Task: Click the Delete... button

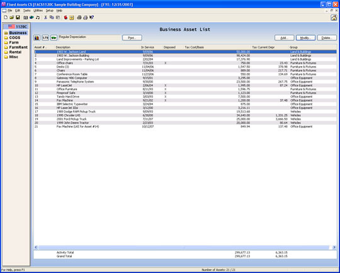Action: [327, 38]
